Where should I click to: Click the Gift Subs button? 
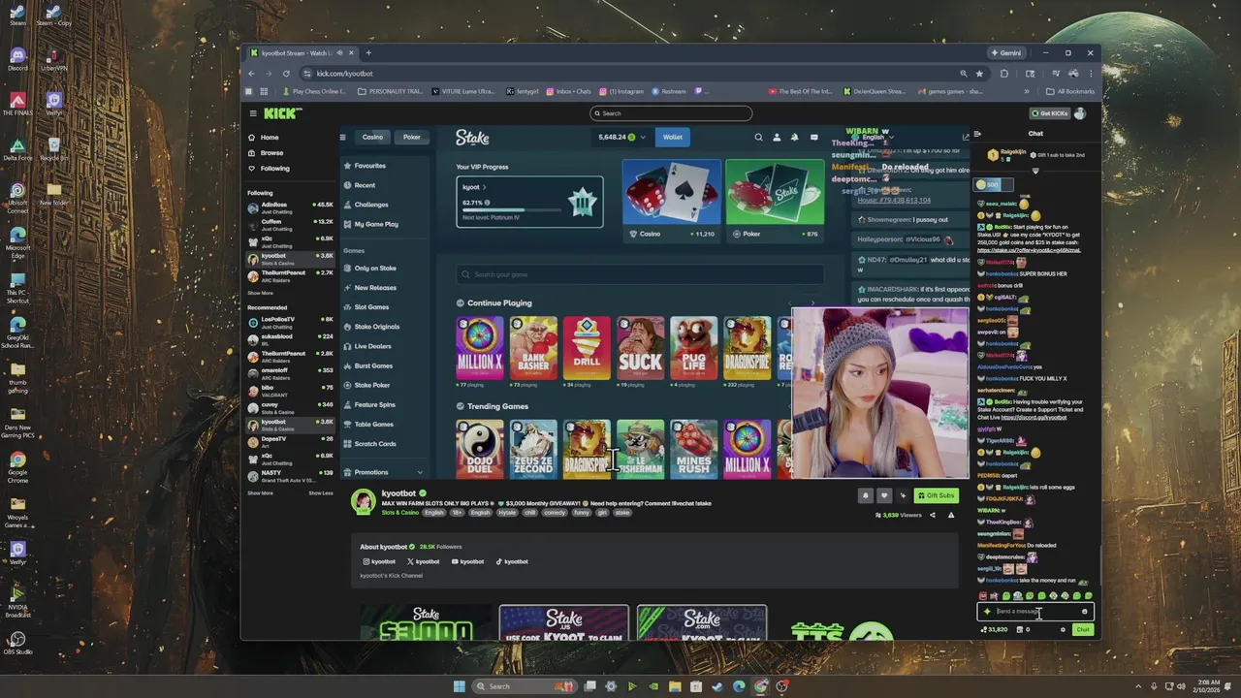[936, 495]
